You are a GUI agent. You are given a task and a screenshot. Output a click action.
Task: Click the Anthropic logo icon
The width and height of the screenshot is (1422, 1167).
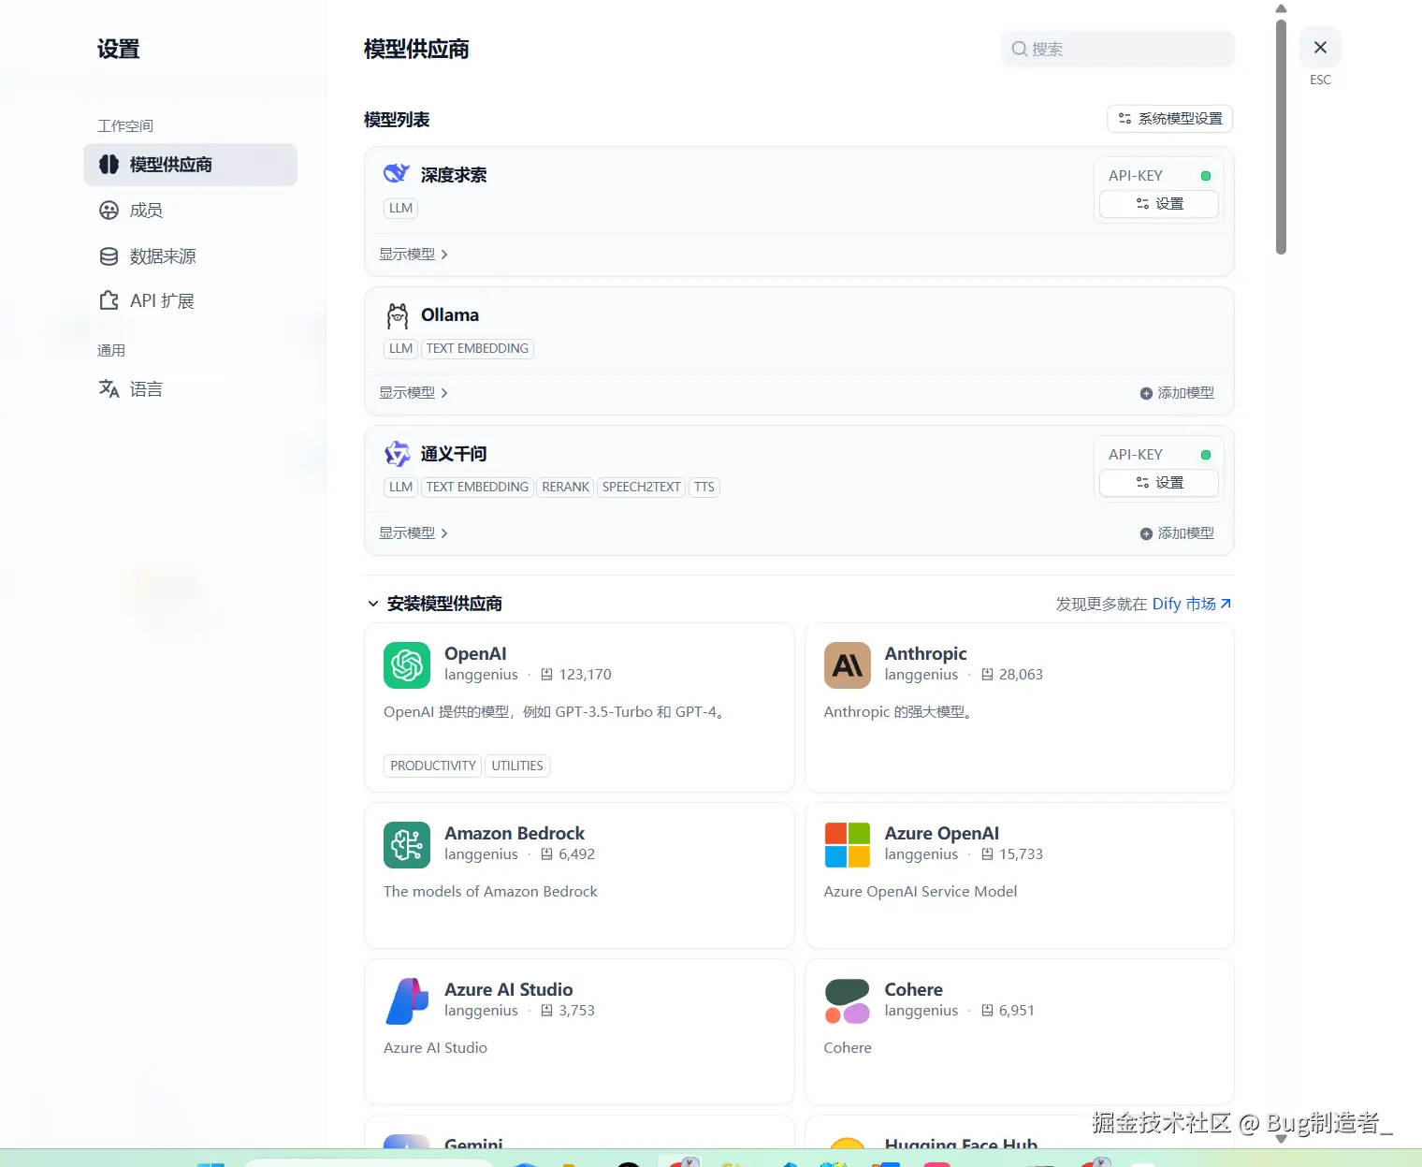point(847,664)
